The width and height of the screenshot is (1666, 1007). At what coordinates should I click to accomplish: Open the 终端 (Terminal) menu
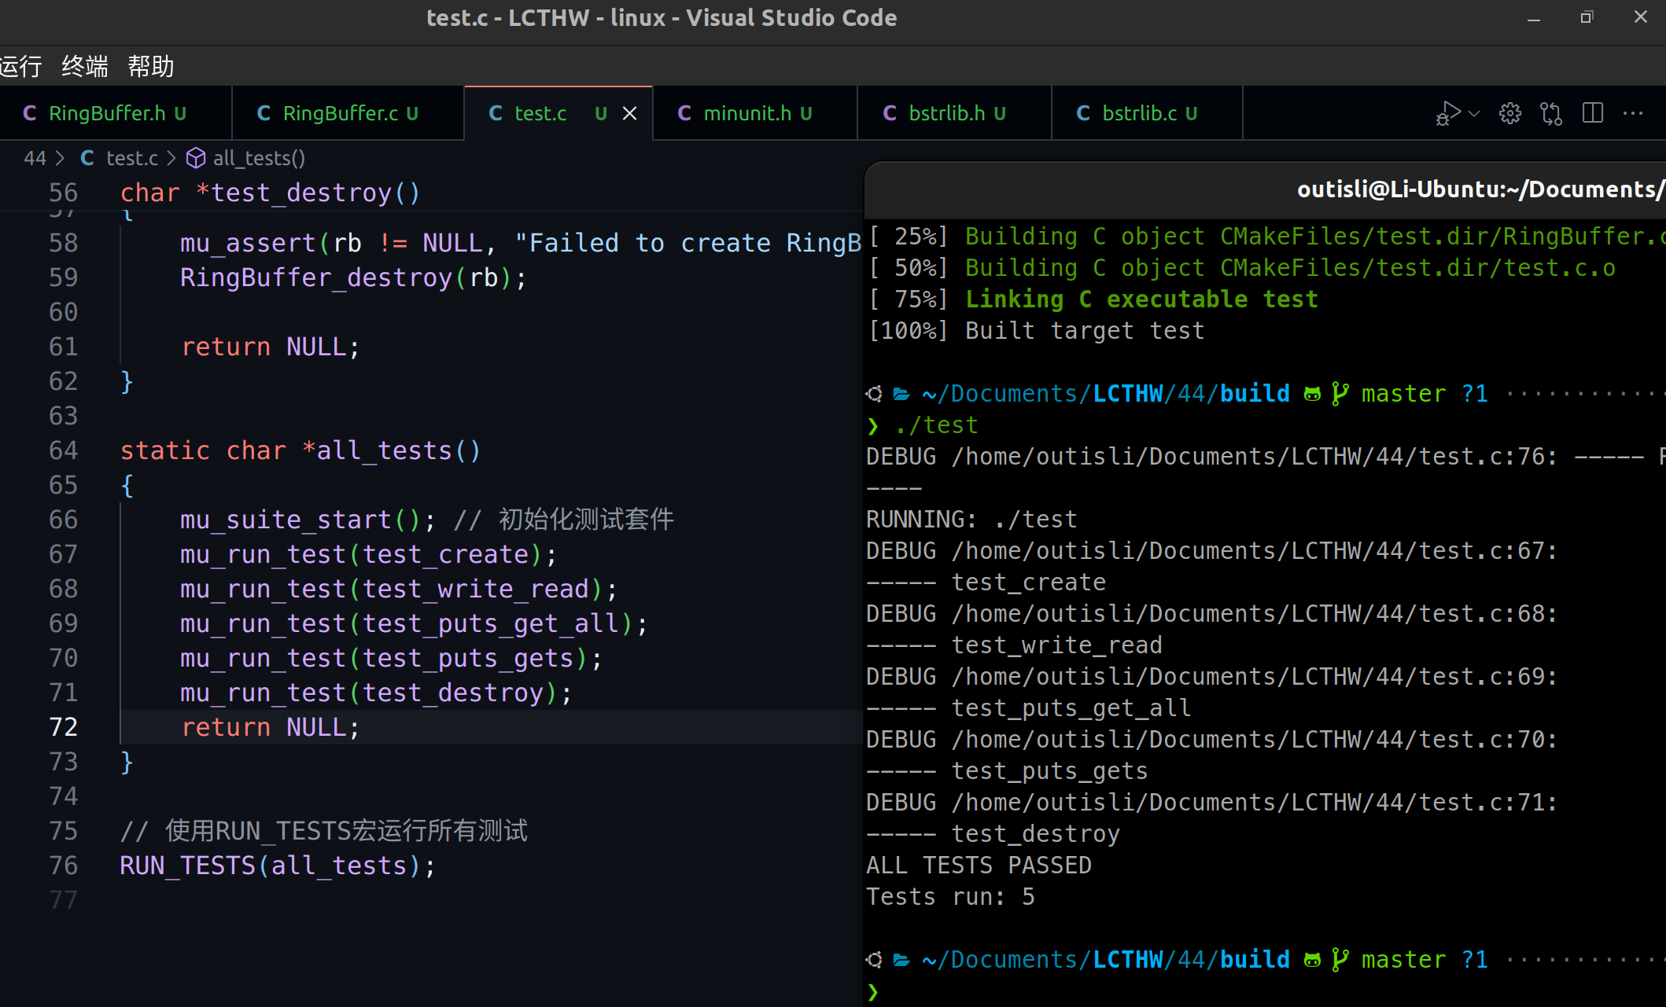(x=85, y=66)
